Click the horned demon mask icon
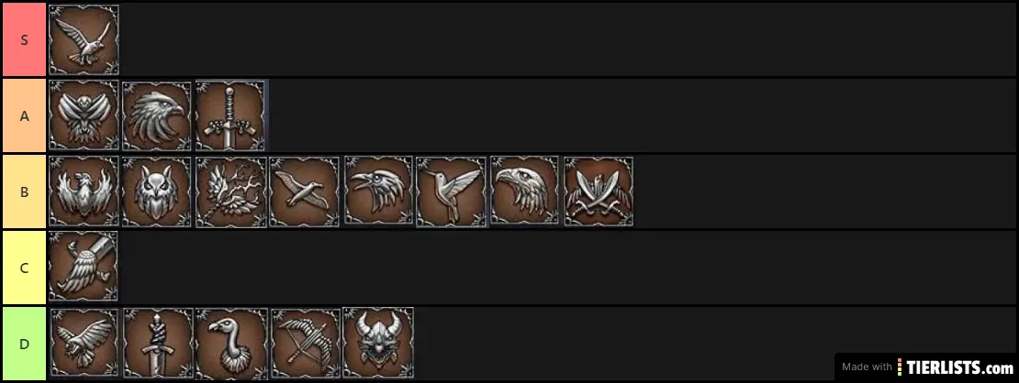Screen dimensions: 1019x383 (378, 343)
